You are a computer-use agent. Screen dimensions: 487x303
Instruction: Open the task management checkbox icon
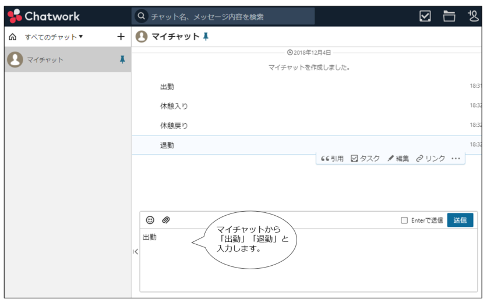[x=425, y=16]
